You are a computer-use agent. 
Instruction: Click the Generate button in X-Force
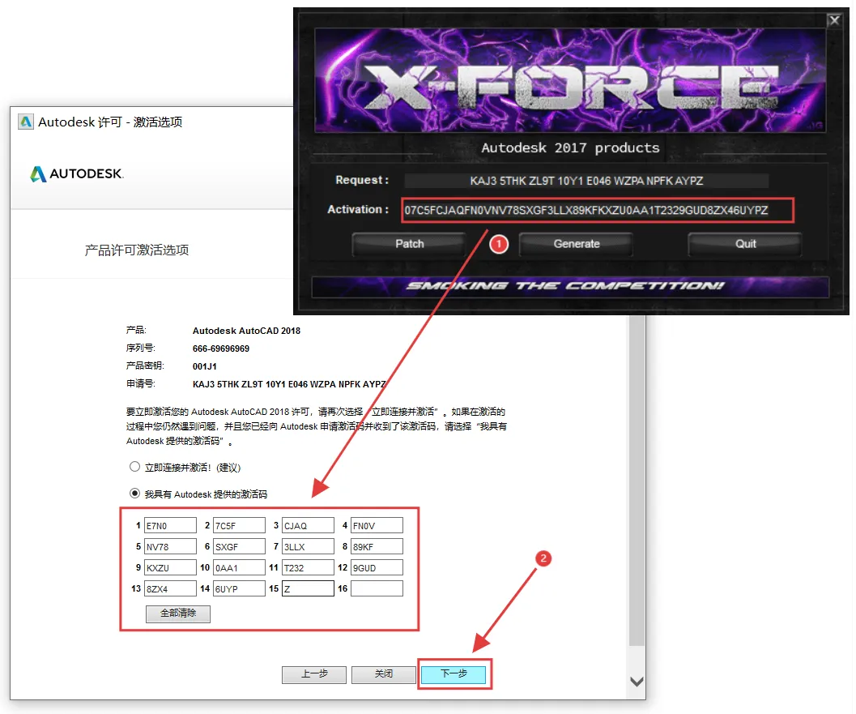(x=576, y=244)
